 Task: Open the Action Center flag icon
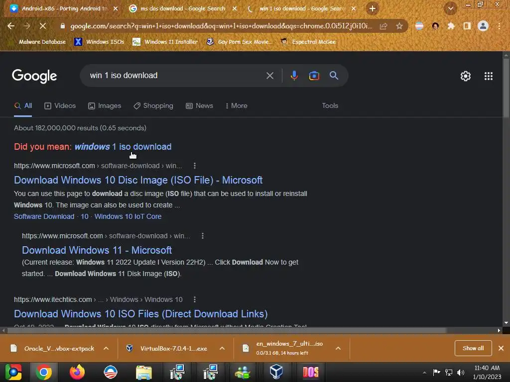click(x=436, y=372)
